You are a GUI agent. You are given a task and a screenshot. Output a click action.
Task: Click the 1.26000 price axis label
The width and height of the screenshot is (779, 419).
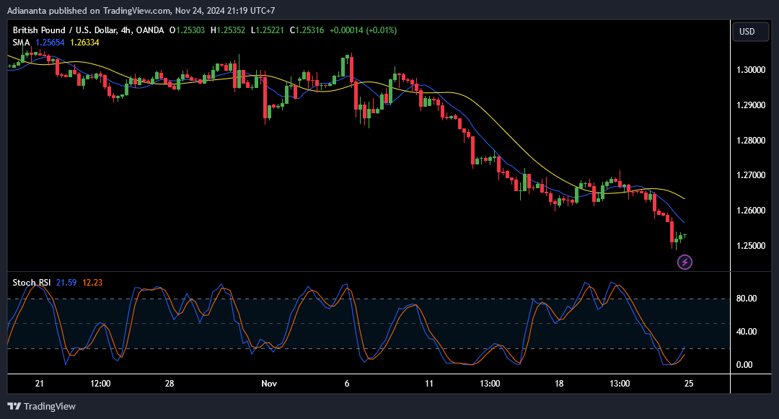(x=751, y=211)
